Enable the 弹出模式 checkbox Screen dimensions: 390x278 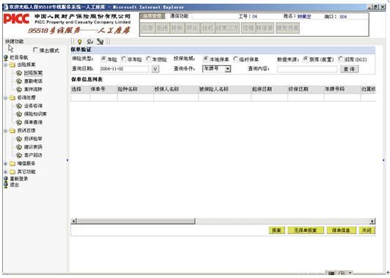pos(35,50)
